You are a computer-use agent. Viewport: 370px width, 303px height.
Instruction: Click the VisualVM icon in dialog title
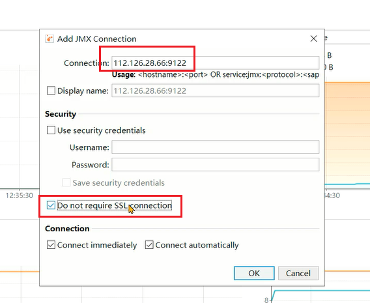[50, 38]
